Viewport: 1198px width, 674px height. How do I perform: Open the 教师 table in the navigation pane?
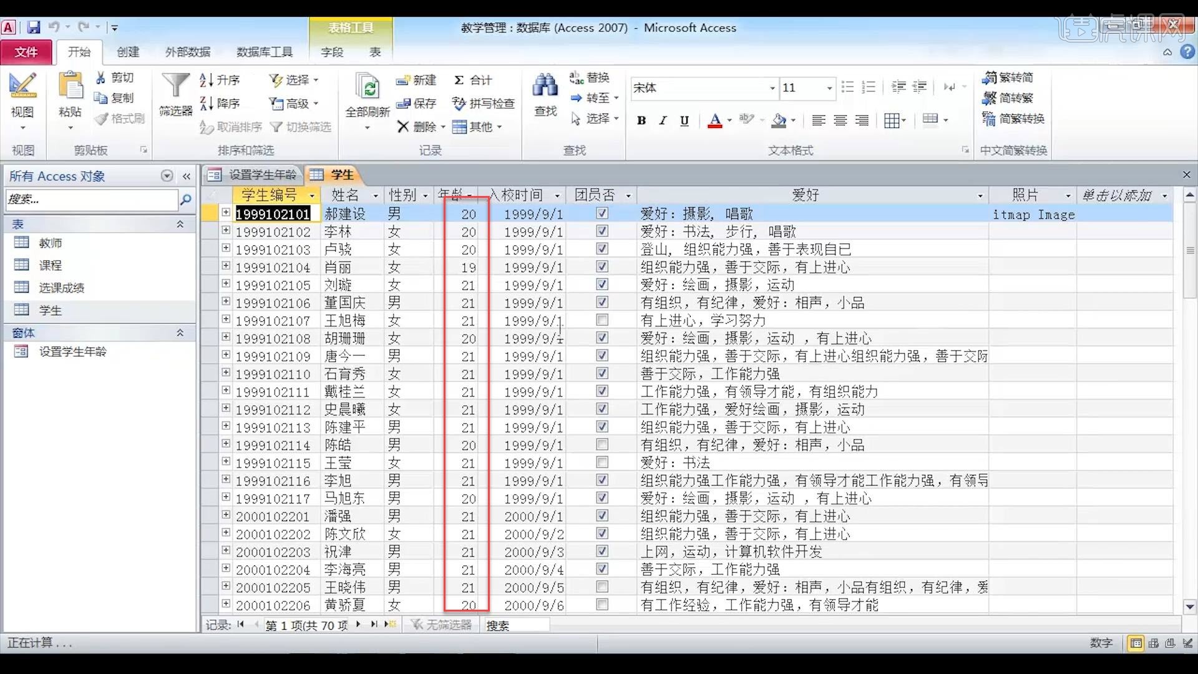point(50,243)
